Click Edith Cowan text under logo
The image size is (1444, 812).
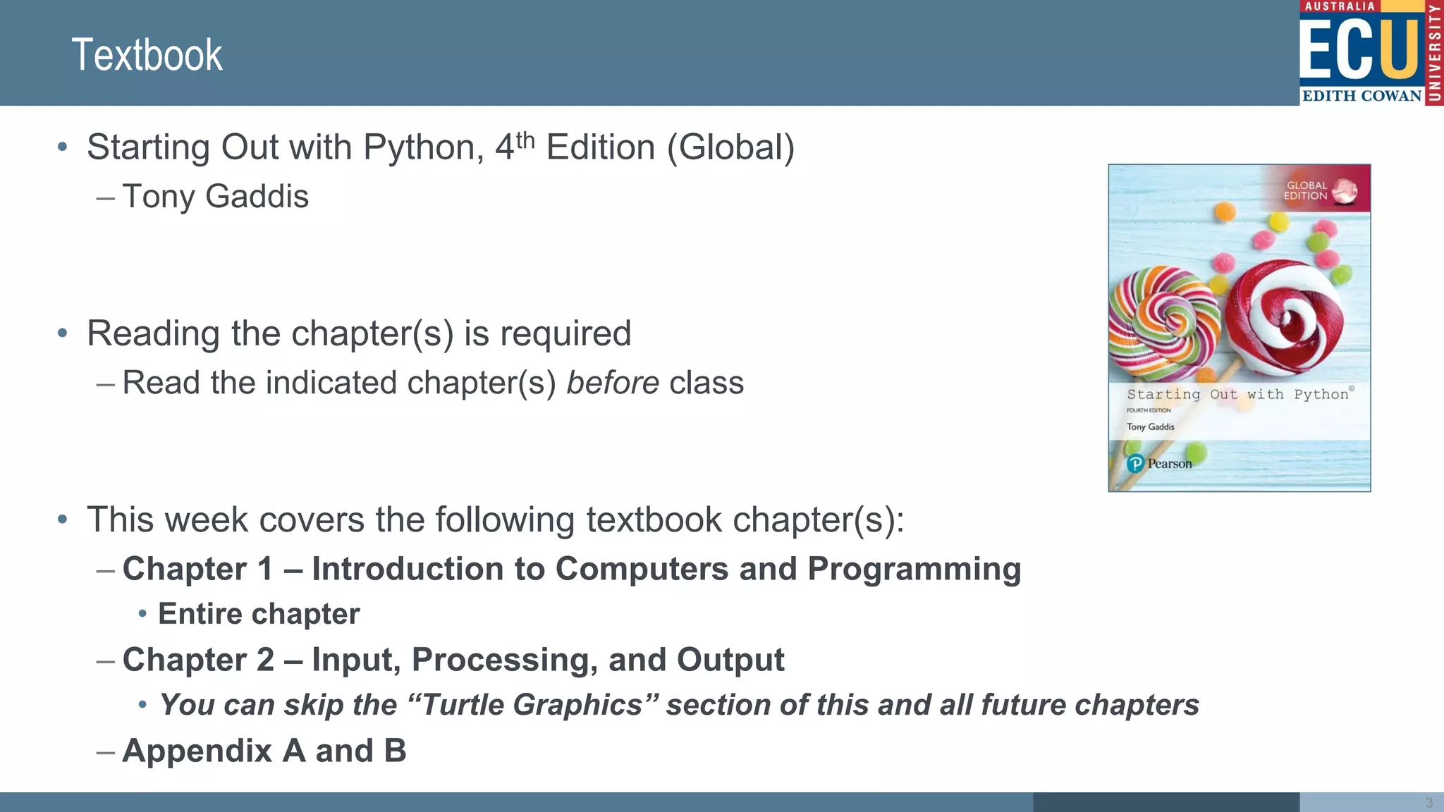coord(1362,96)
